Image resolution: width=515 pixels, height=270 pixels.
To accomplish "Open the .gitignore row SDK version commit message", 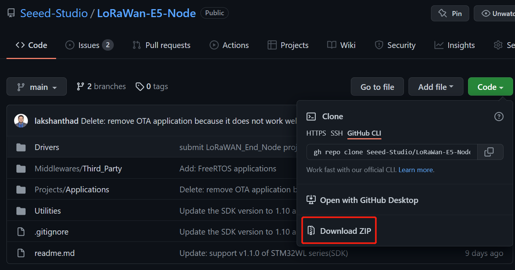I will click(238, 232).
